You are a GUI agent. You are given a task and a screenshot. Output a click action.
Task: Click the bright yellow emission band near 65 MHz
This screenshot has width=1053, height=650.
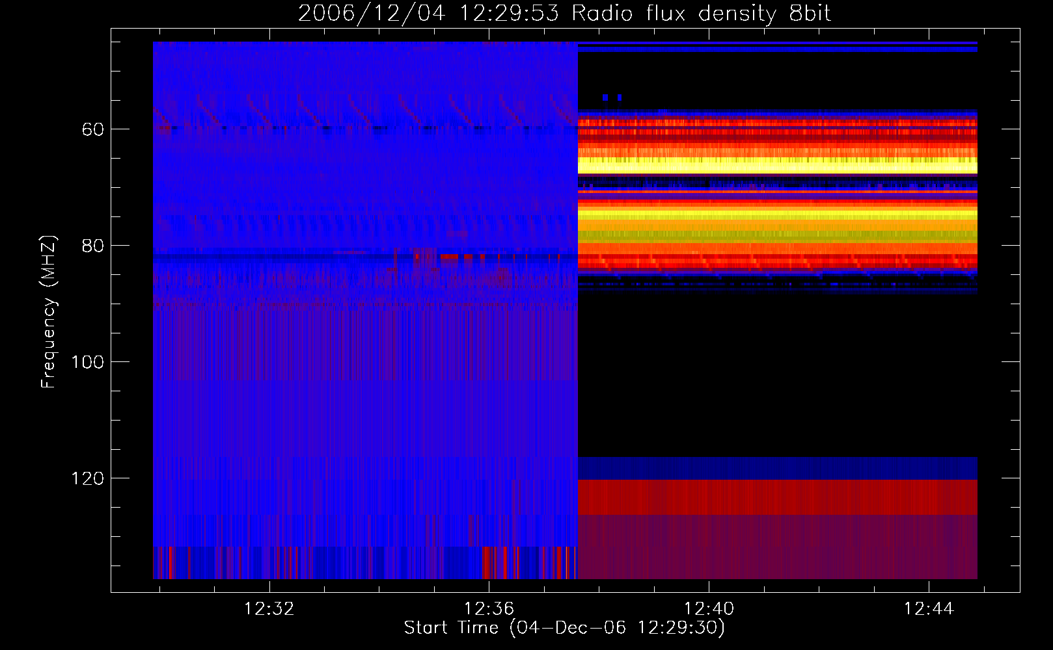[778, 165]
